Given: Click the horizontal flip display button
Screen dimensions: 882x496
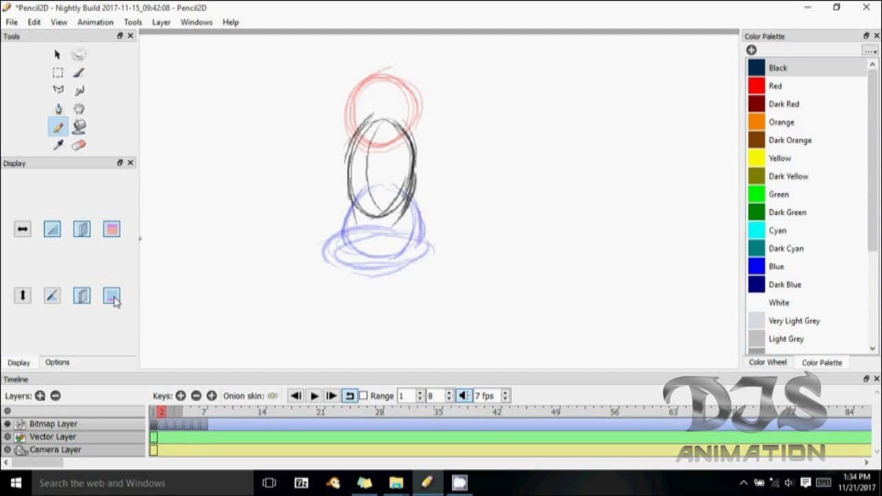Looking at the screenshot, I should click(x=23, y=229).
